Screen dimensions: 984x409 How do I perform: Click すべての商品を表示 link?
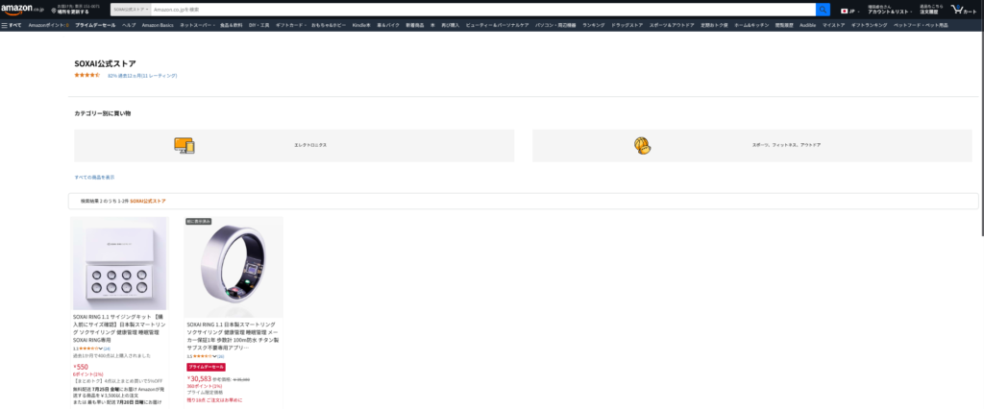pos(95,178)
